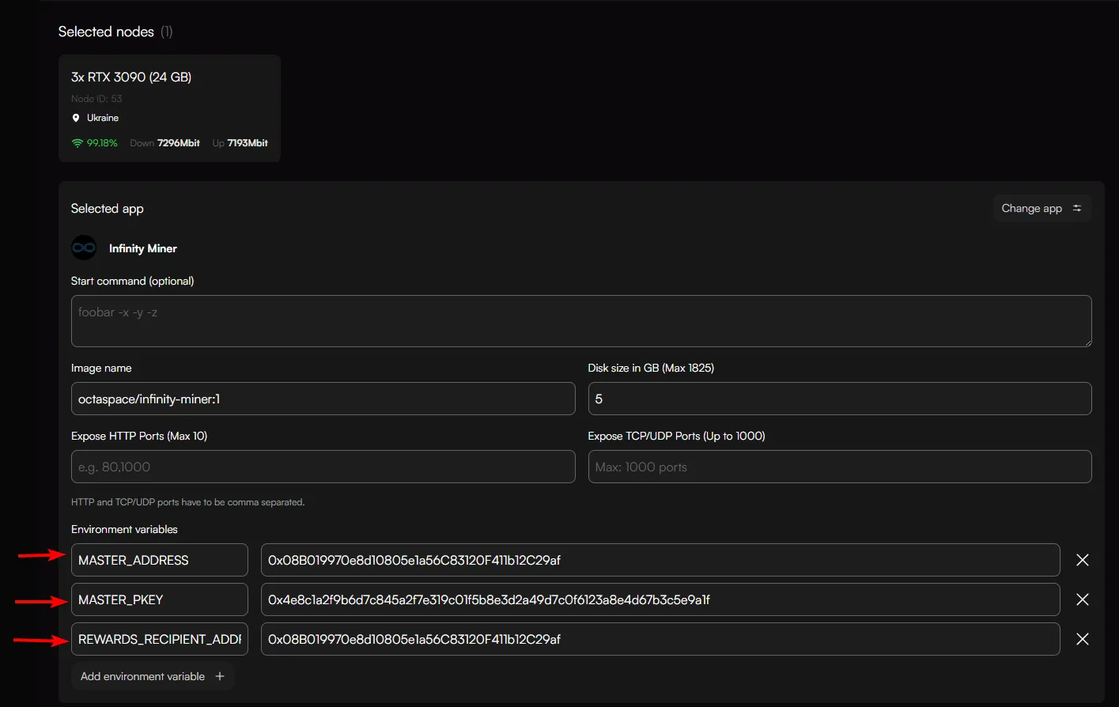Click the Selected app heading
1119x707 pixels.
tap(108, 209)
